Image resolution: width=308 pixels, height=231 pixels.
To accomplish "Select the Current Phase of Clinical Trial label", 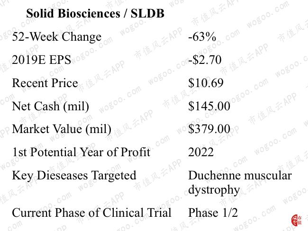I will pos(91,213).
